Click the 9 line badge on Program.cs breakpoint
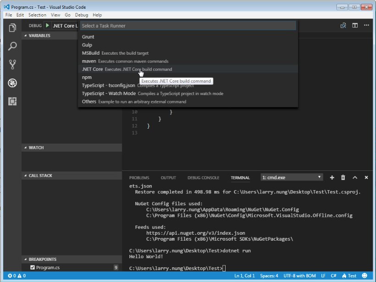The height and width of the screenshot is (282, 376). [116, 268]
